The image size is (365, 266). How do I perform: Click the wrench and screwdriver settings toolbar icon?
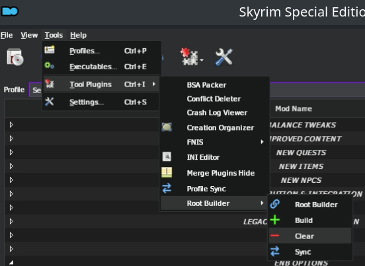point(224,57)
